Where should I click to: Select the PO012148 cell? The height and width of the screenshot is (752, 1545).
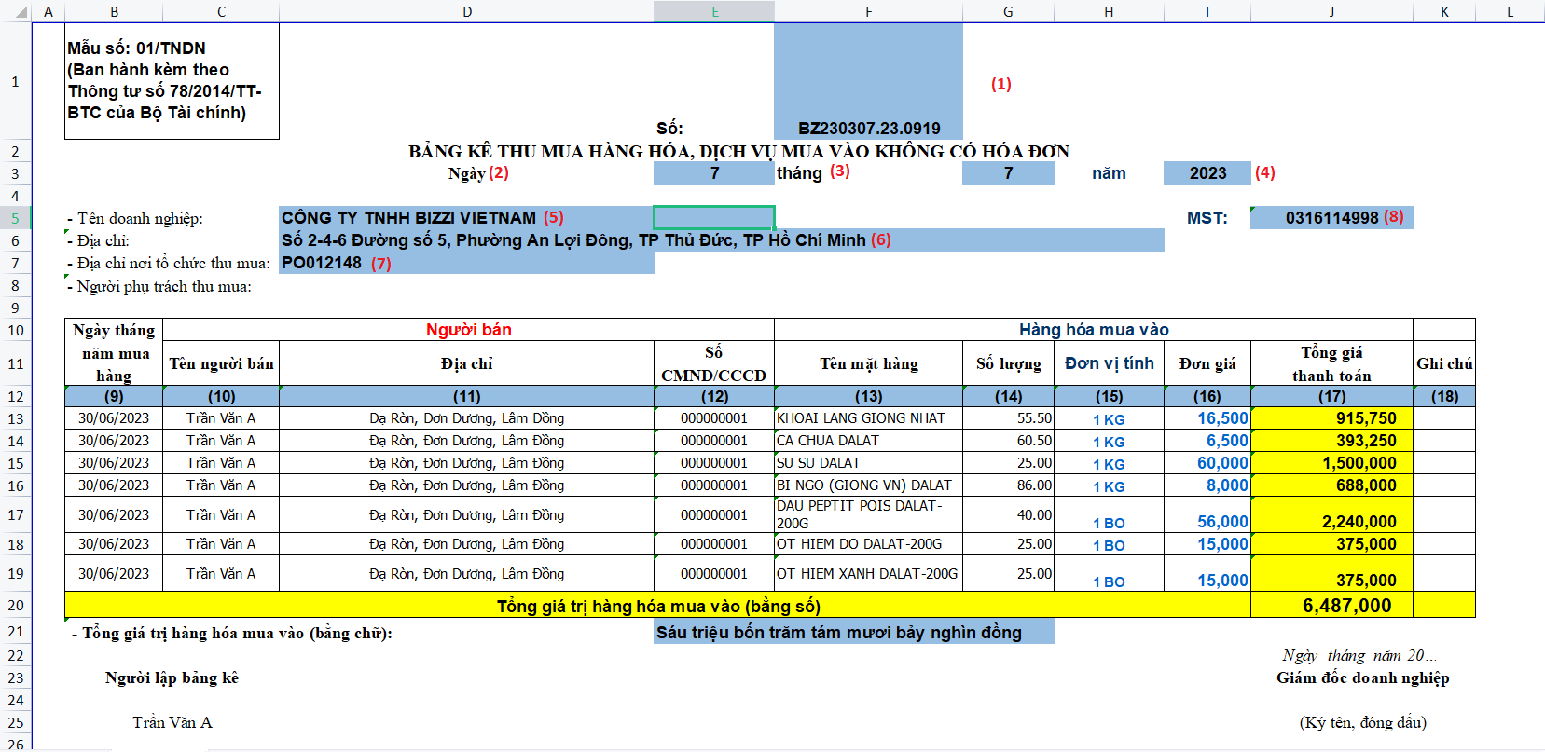(466, 263)
